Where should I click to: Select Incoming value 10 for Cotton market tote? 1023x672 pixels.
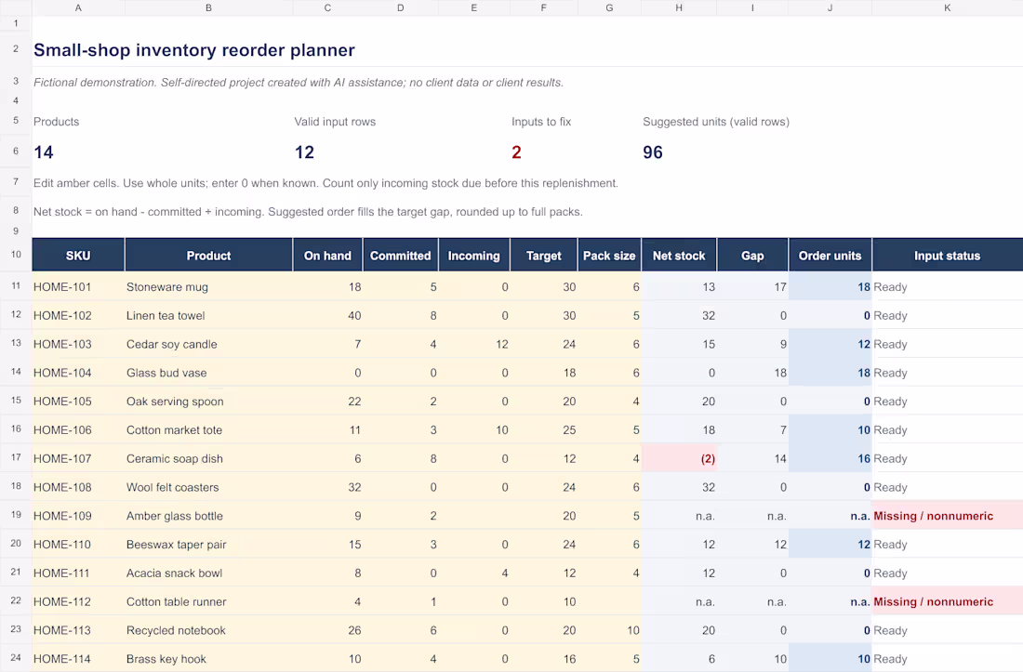(x=473, y=430)
